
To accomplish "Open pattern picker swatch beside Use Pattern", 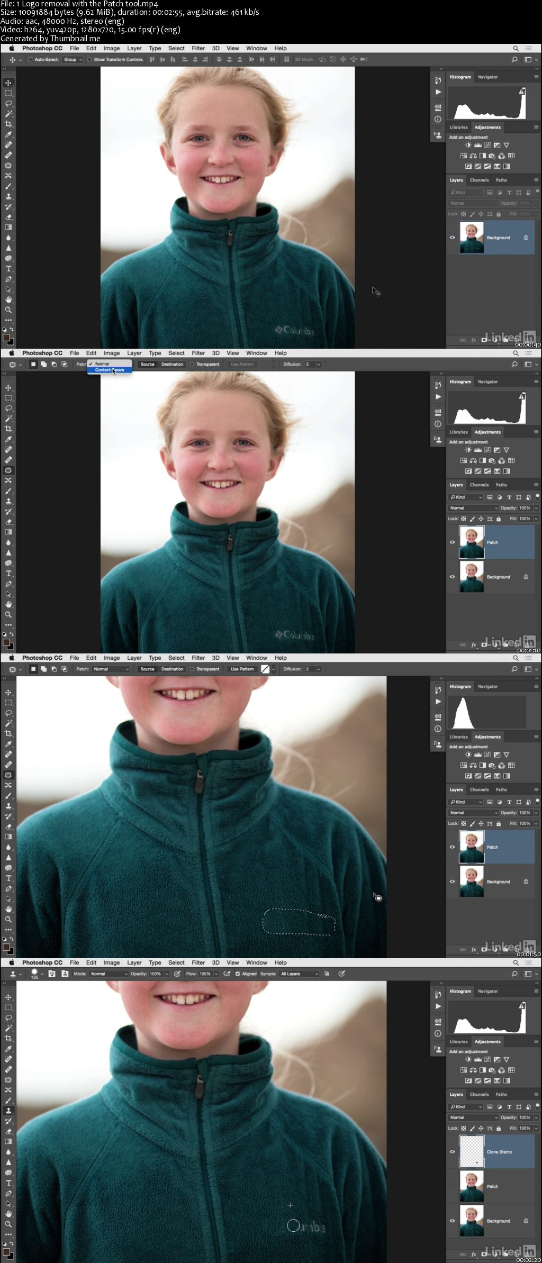I will [x=265, y=669].
